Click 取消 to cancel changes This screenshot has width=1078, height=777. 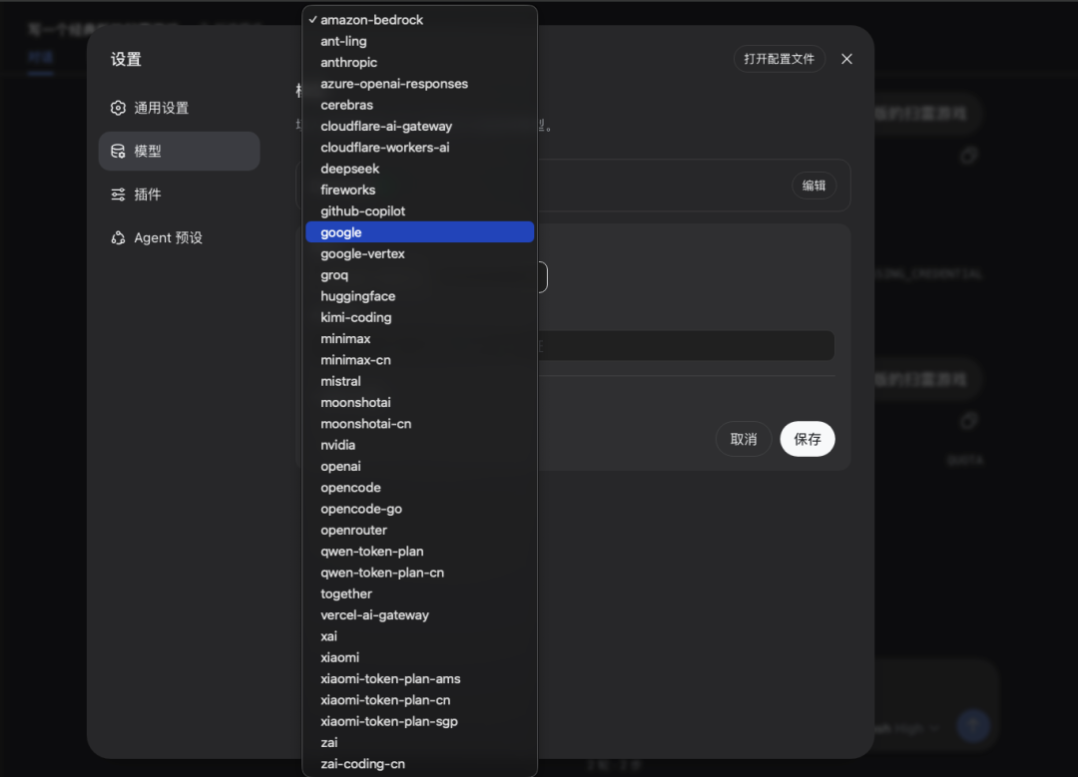coord(744,439)
